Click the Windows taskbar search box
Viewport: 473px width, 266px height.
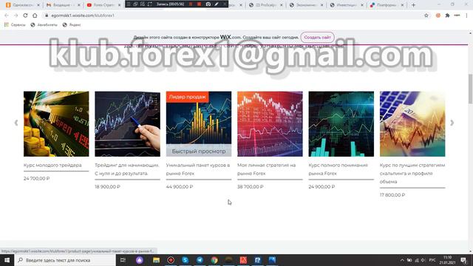(65, 260)
